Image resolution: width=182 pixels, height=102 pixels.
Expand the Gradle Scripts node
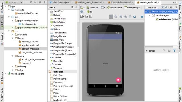pos(5,74)
